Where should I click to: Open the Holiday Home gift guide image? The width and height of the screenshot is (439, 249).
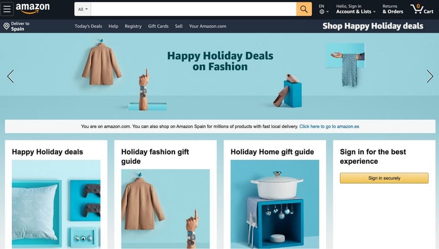click(275, 204)
